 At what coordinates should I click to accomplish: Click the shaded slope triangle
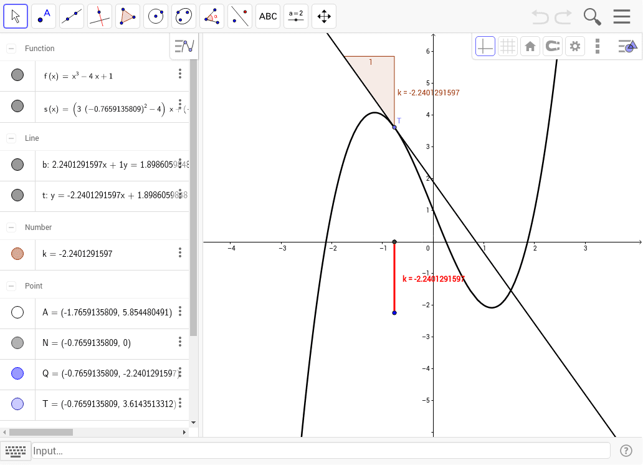379,80
